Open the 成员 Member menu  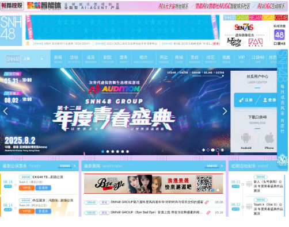[90, 59]
